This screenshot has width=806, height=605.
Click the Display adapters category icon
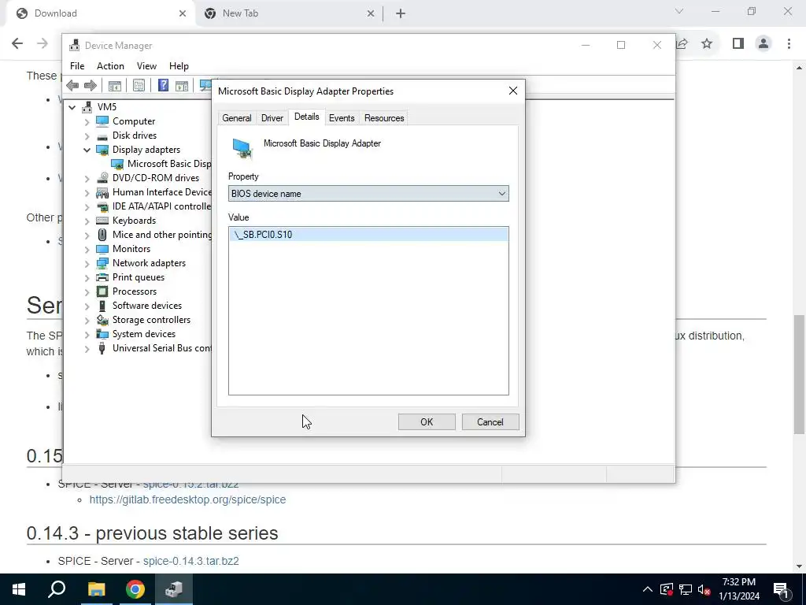(102, 150)
